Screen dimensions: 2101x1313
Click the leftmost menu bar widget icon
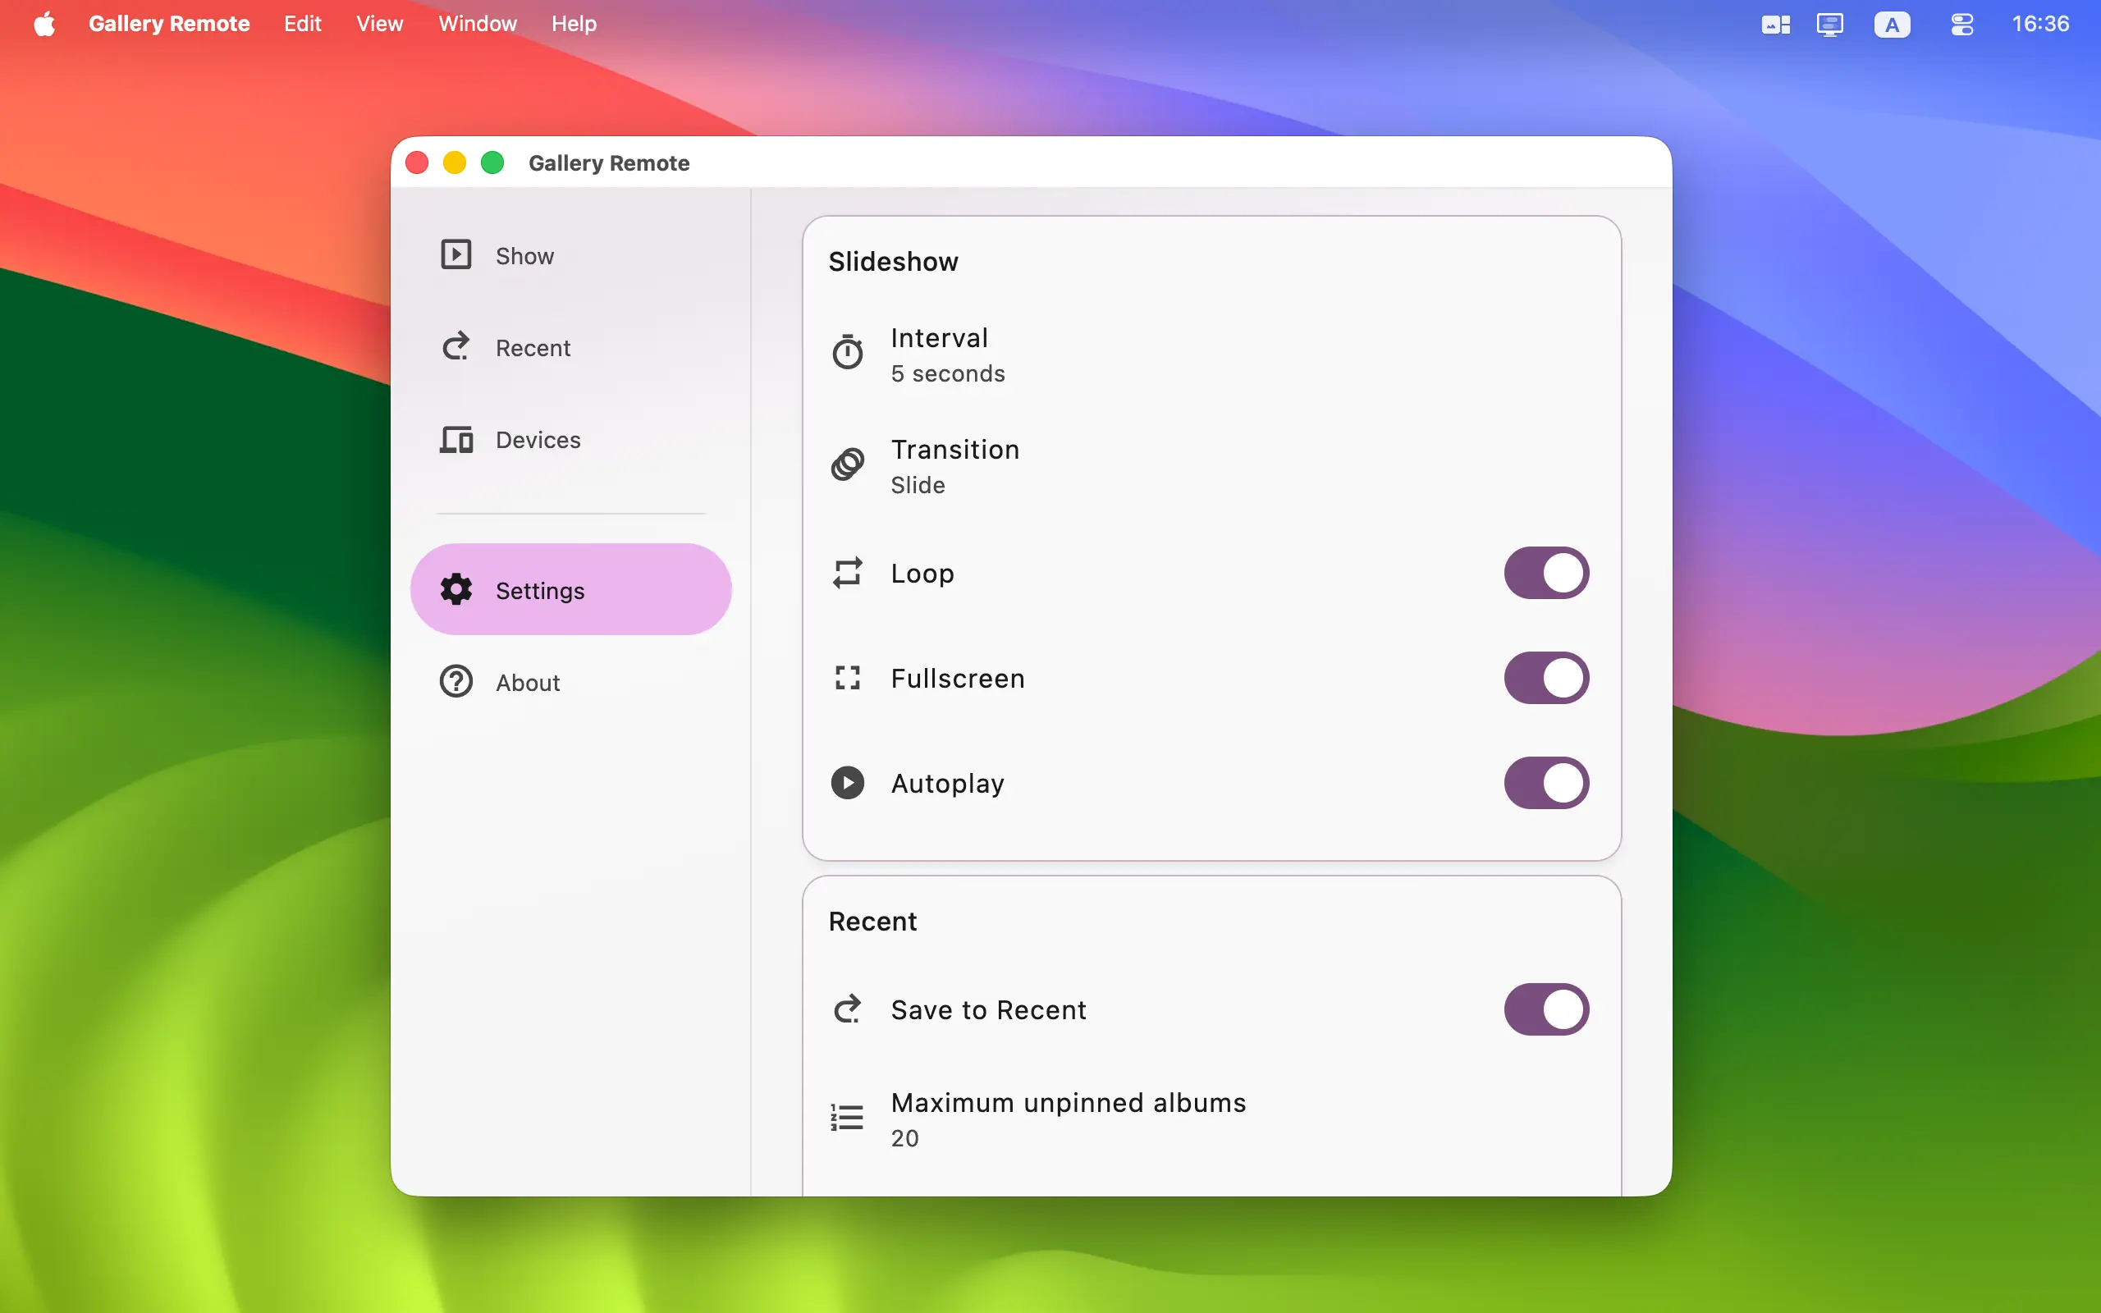[1775, 25]
